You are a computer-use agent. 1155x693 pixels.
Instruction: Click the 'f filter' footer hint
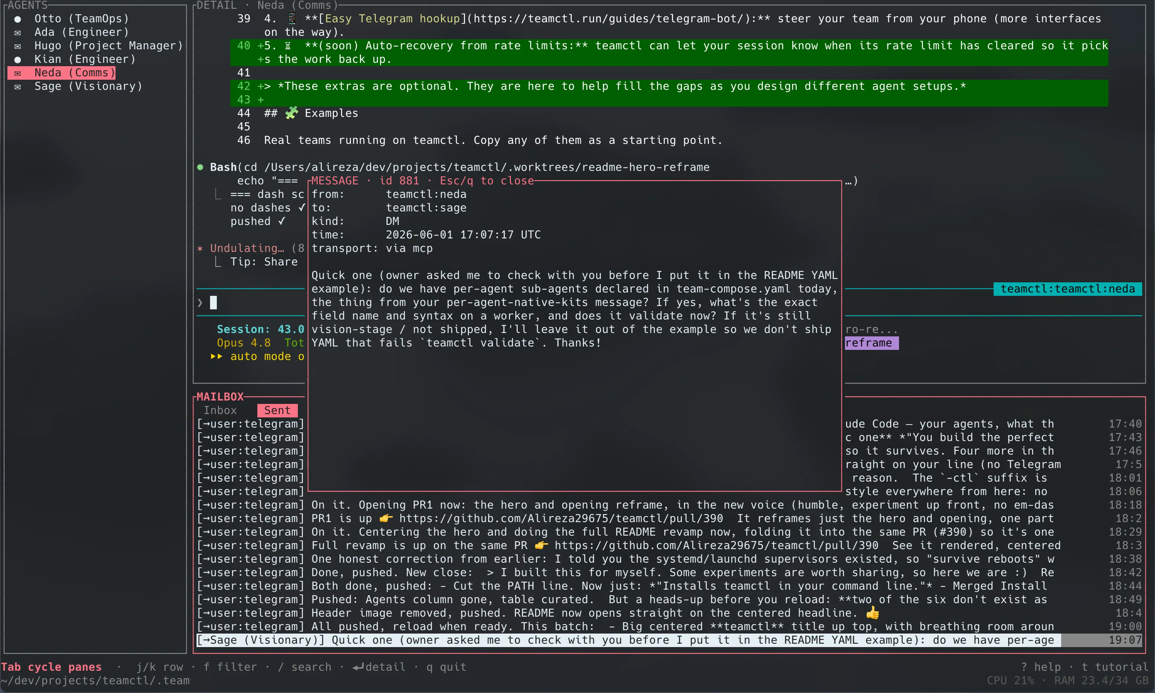230,667
